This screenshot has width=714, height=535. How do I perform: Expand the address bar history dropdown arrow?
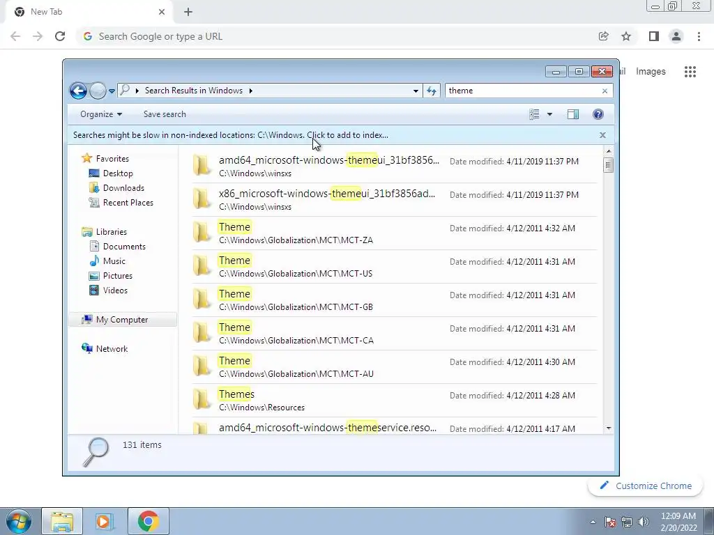click(416, 91)
